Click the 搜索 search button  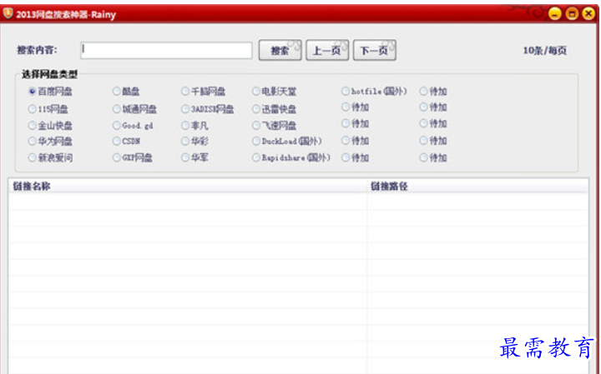(280, 50)
